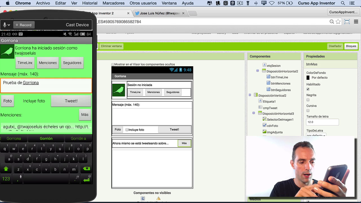Image resolution: width=361 pixels, height=203 pixels.
Task: Click the display mirroring icon in menu bar
Action: (264, 3)
